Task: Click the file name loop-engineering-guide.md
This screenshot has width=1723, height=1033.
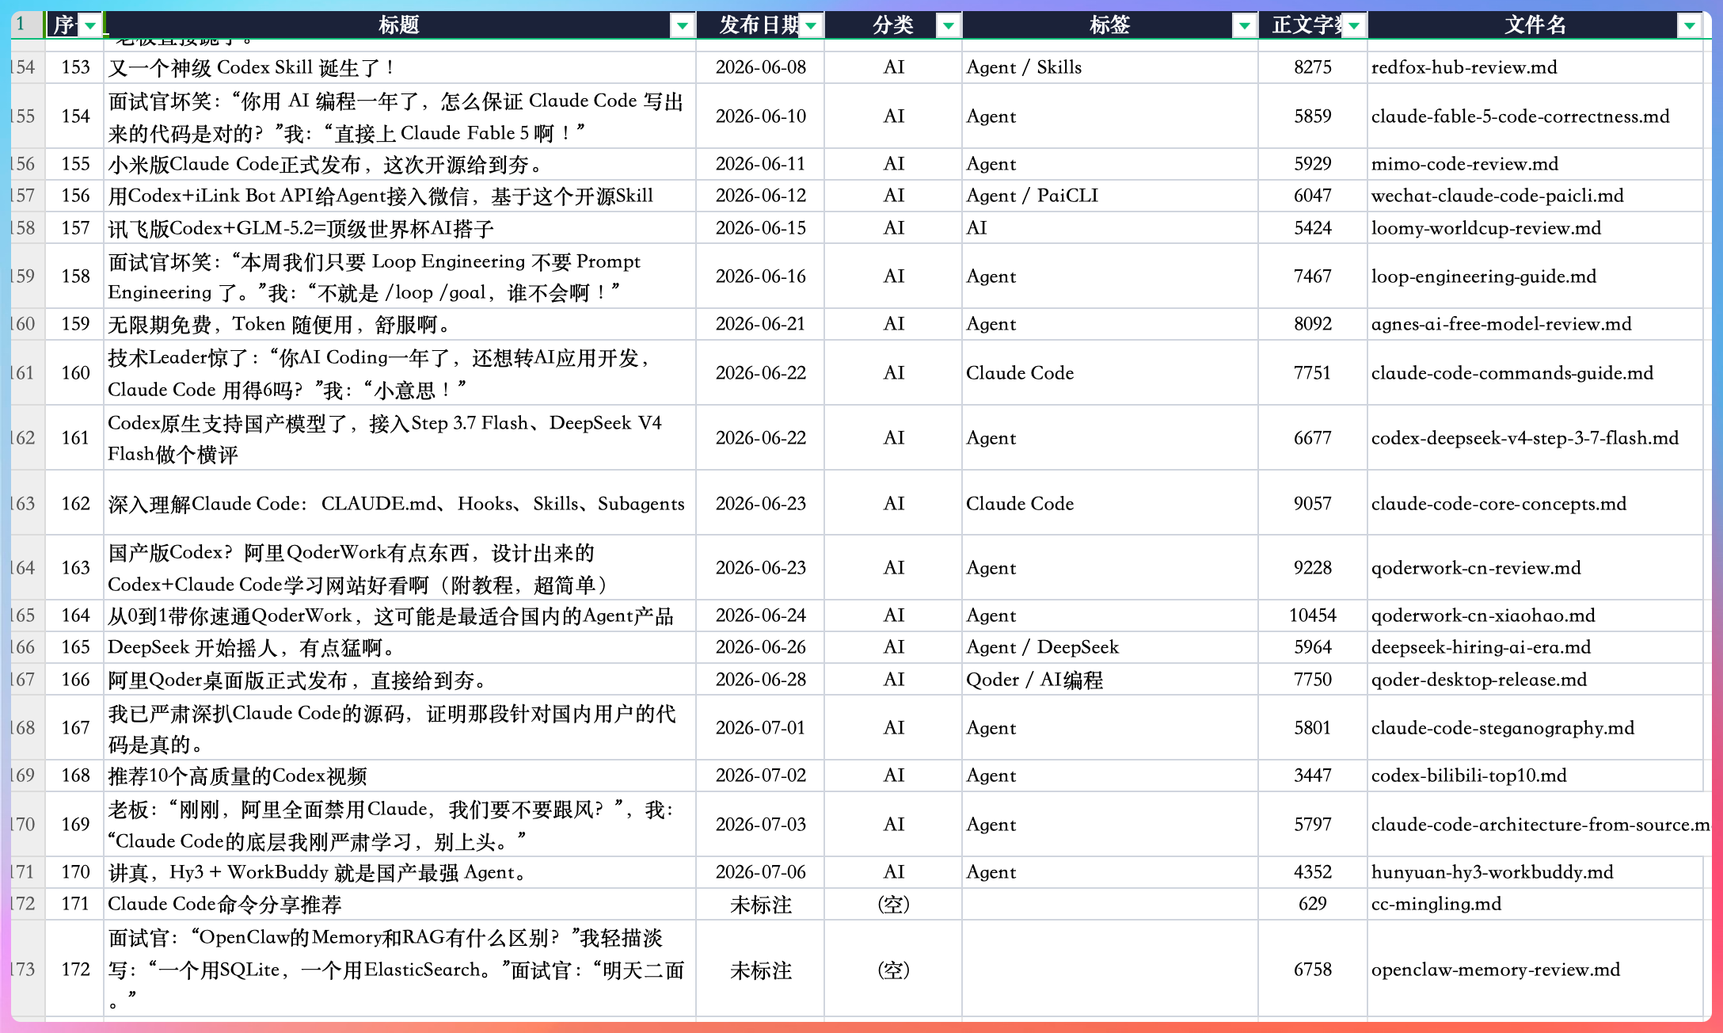Action: 1484,276
